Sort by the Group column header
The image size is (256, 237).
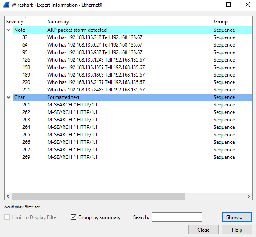[232, 21]
